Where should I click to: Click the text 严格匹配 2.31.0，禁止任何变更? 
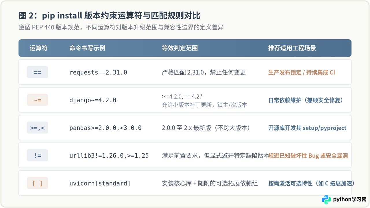pyautogui.click(x=204, y=72)
